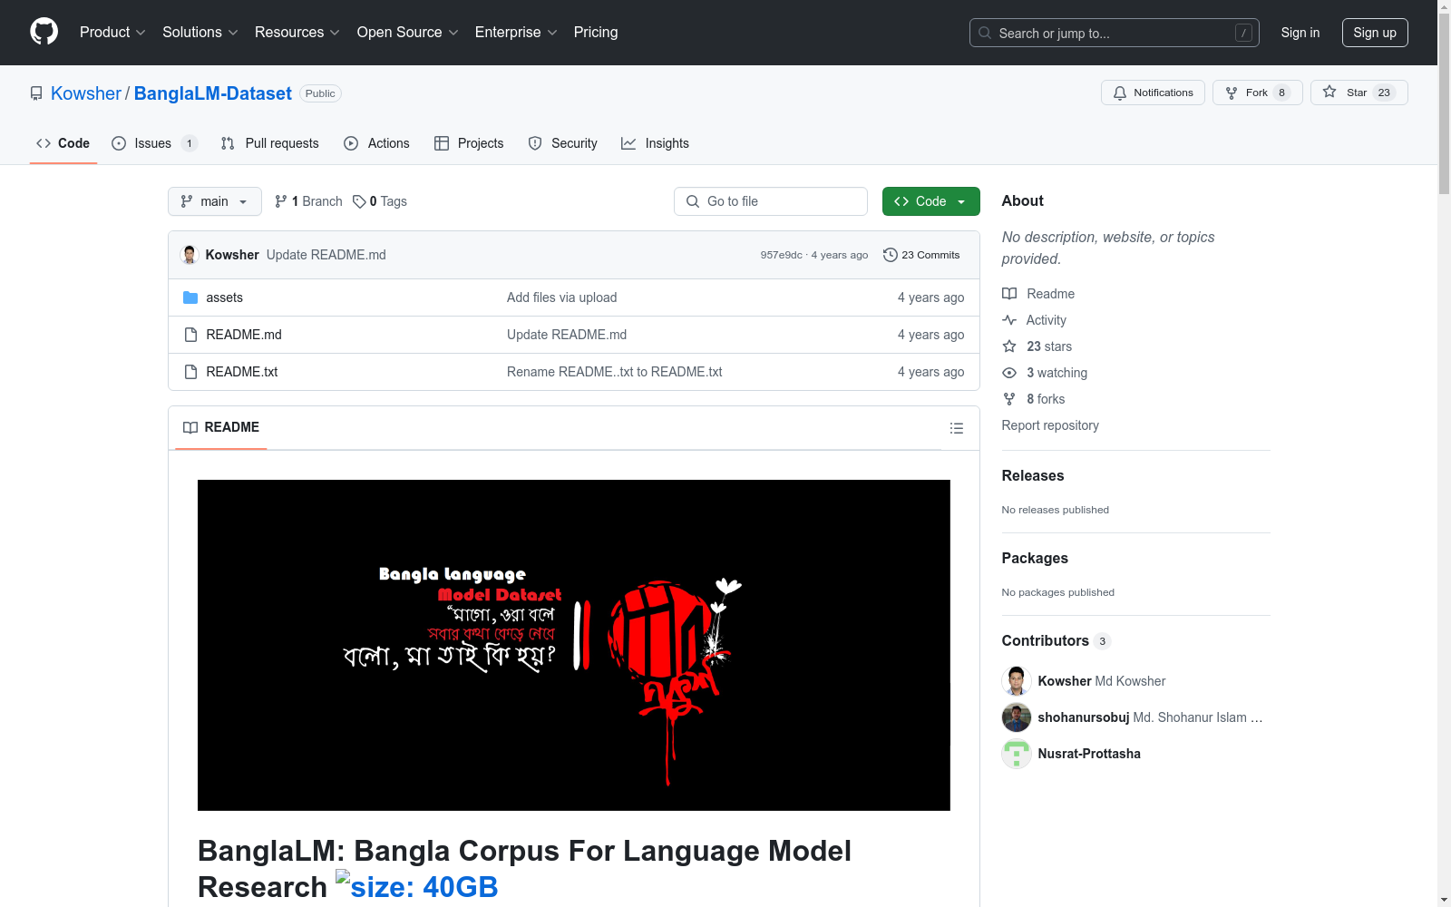Click the eye icon beside 3 watching

(x=1009, y=373)
